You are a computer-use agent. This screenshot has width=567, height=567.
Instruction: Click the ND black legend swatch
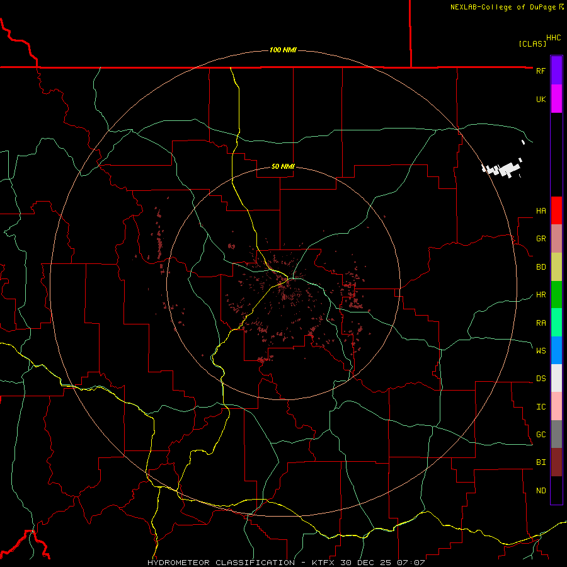click(x=556, y=490)
